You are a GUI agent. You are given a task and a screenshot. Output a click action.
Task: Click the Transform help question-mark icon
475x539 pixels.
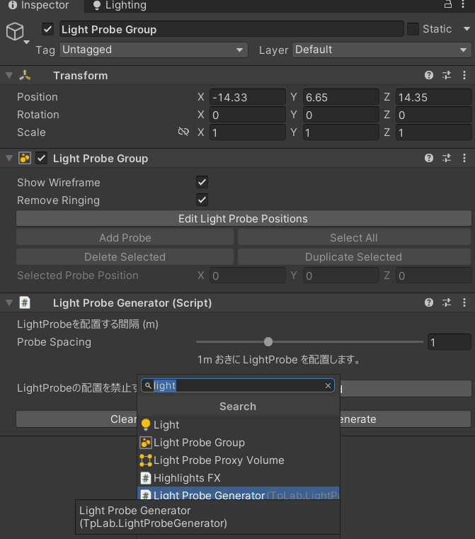click(x=429, y=76)
